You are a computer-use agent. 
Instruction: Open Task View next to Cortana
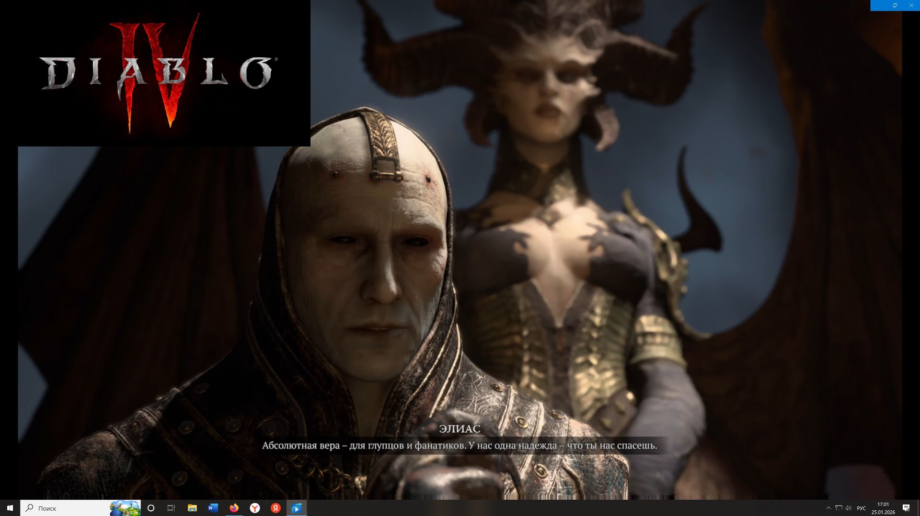coord(171,508)
